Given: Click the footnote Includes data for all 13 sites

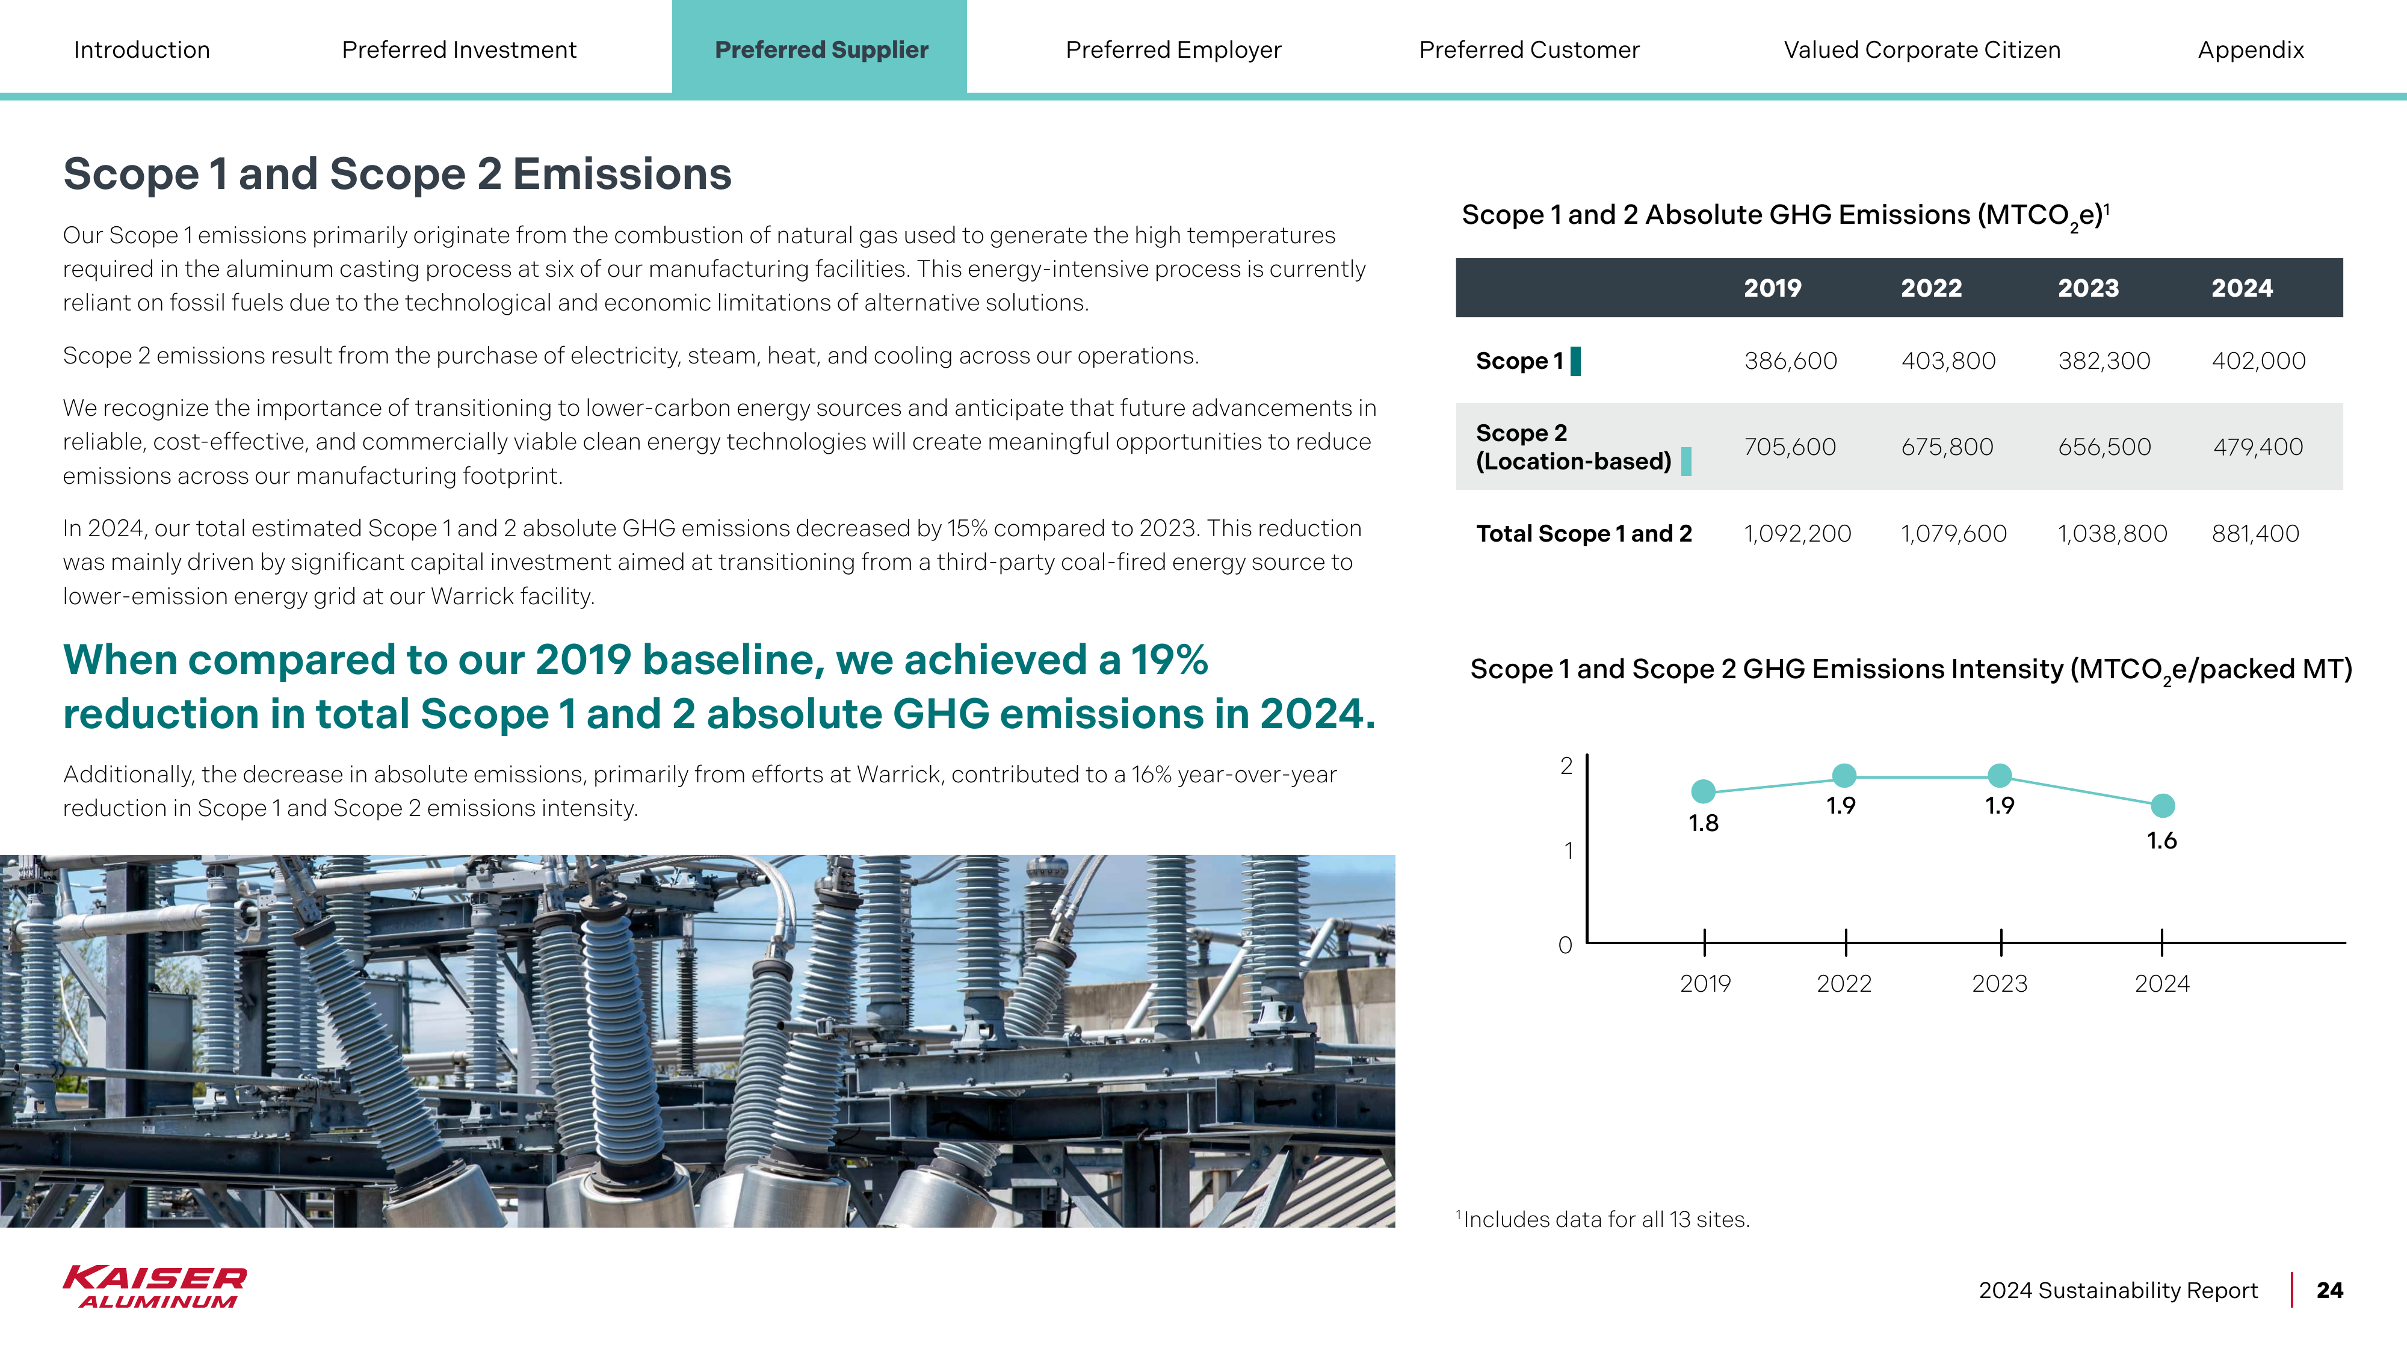Looking at the screenshot, I should [1604, 1219].
